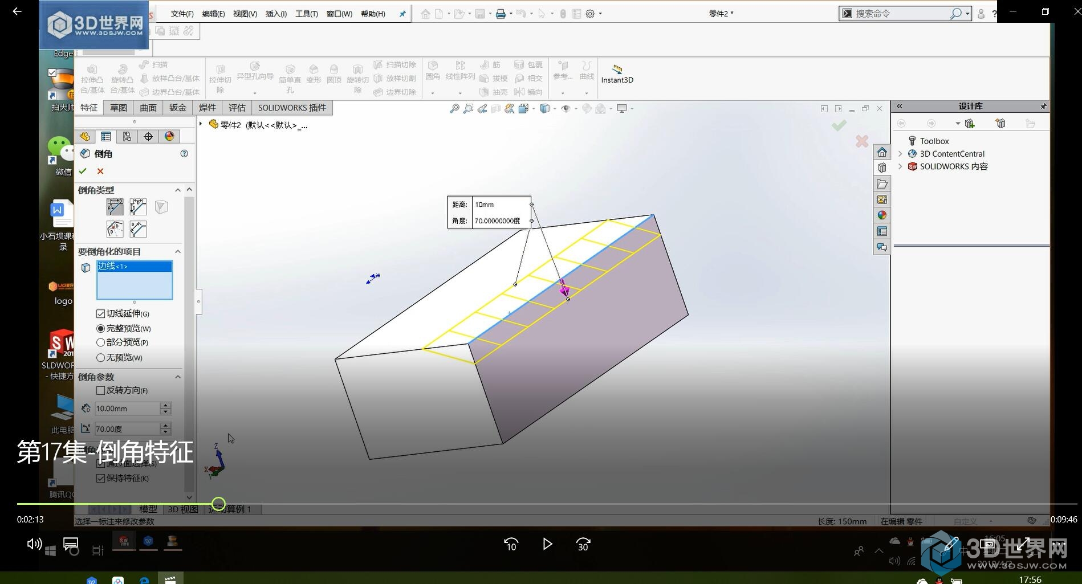
Task: Click 搜索命令 search command box
Action: tap(901, 14)
